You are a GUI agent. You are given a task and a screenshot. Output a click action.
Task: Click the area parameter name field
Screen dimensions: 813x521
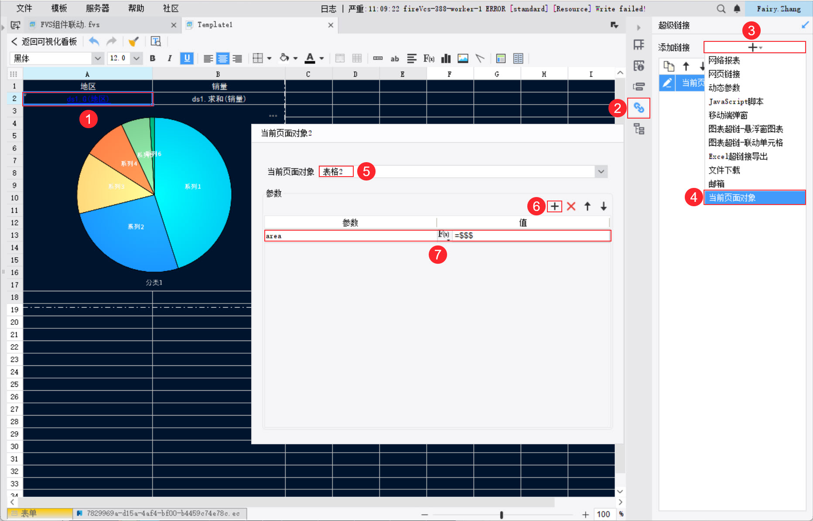(x=351, y=236)
